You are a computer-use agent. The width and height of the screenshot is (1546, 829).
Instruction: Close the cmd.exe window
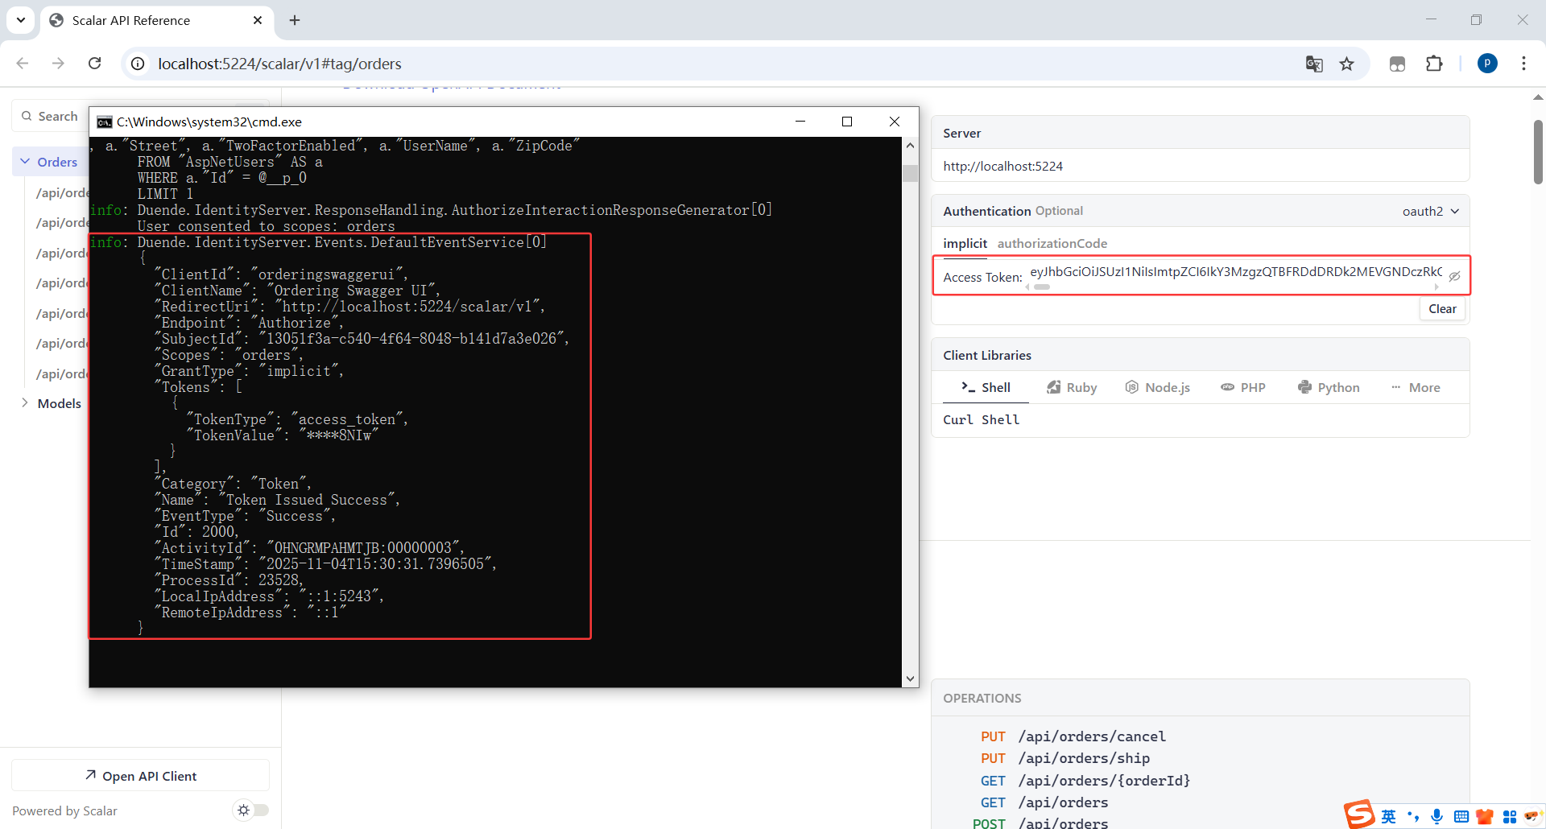pos(895,122)
